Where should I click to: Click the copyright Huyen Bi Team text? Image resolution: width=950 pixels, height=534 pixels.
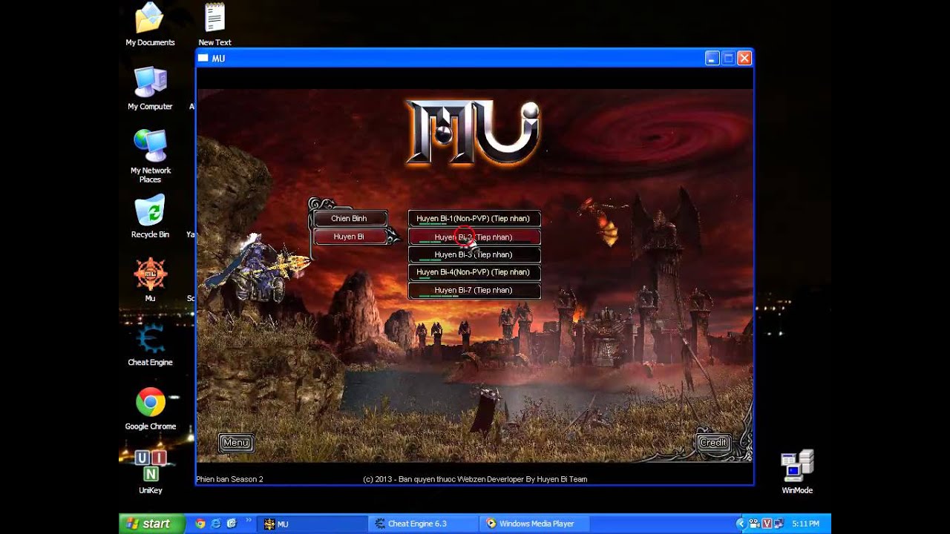pyautogui.click(x=475, y=479)
